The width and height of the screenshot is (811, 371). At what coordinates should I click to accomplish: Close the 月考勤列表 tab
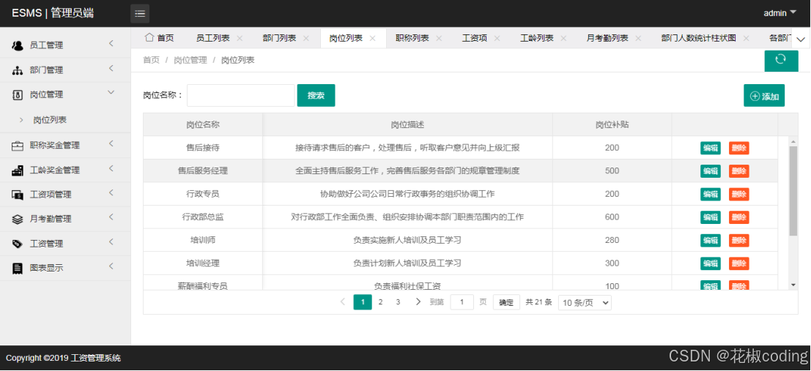tap(638, 38)
